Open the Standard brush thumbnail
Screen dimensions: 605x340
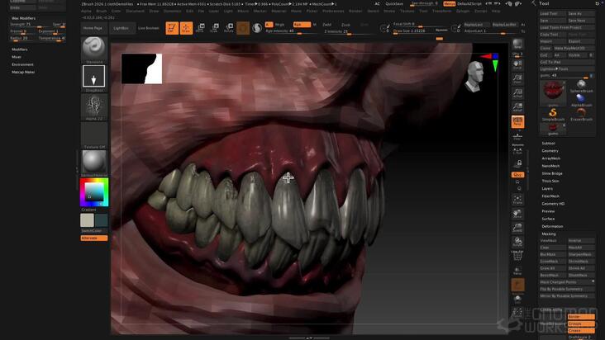click(x=93, y=48)
